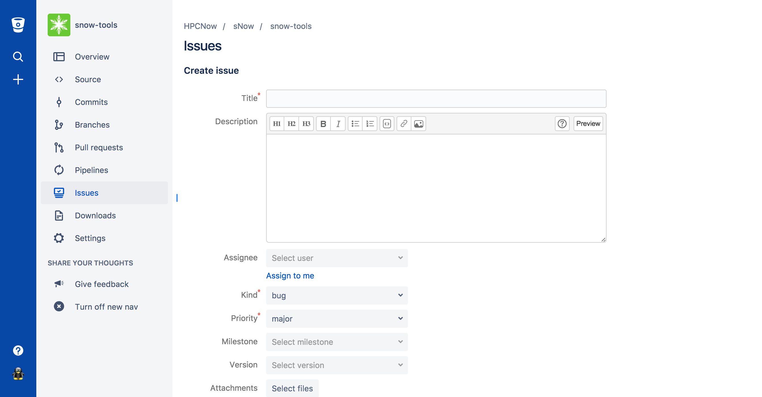Click the Settings gear icon
762x397 pixels.
59,238
